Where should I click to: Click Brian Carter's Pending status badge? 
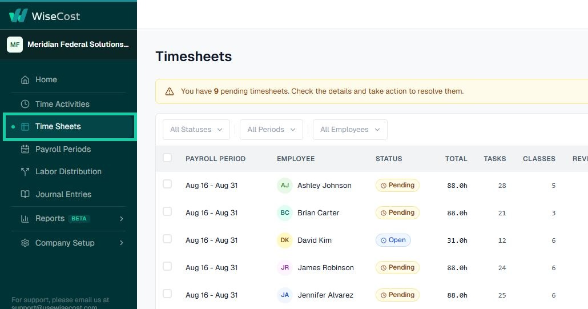point(397,212)
